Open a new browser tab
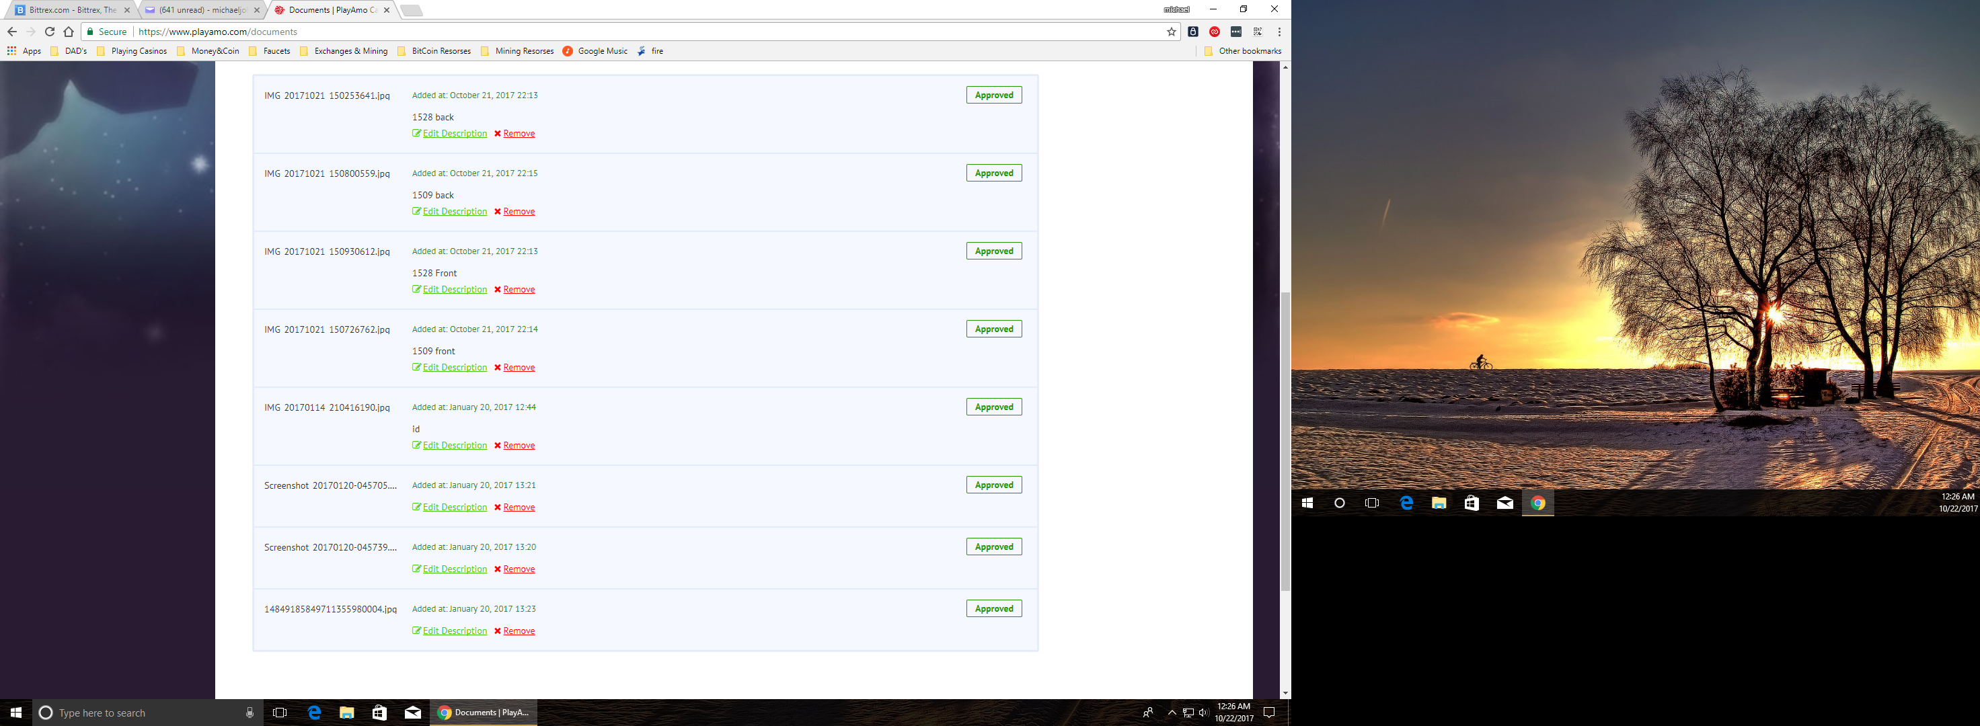 click(x=411, y=11)
